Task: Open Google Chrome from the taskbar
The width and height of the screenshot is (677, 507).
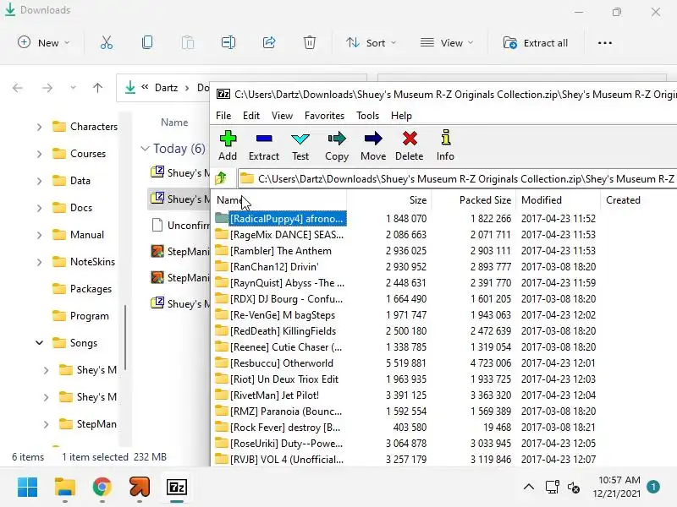Action: coord(102,488)
